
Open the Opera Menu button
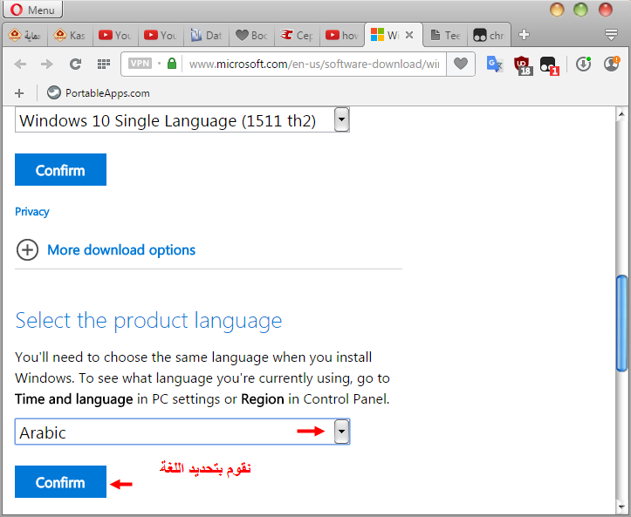coord(32,10)
